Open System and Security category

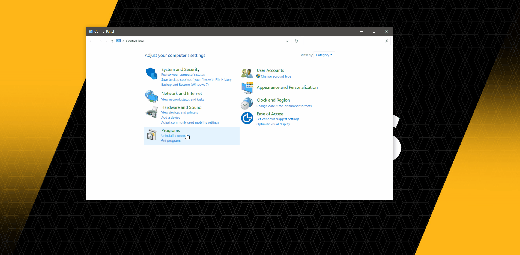point(180,69)
